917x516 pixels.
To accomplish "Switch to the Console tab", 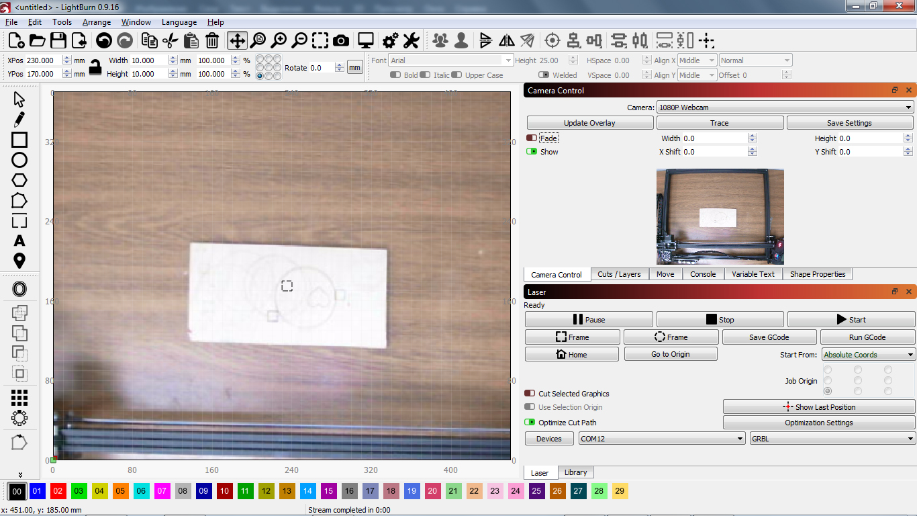I will tap(703, 274).
